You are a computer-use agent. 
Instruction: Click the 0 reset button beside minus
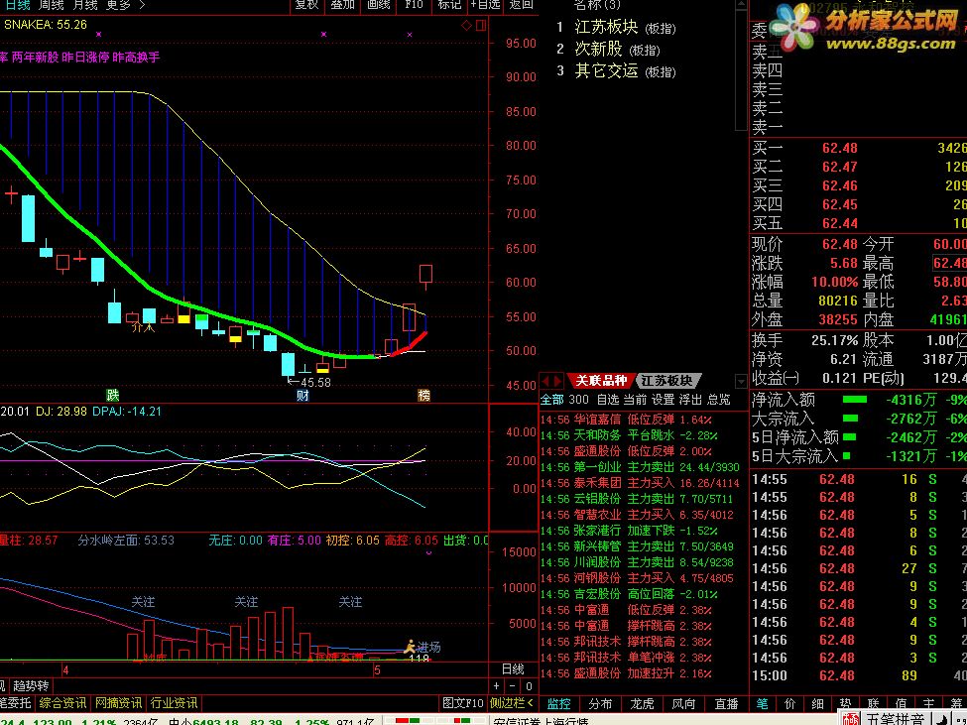(x=529, y=686)
